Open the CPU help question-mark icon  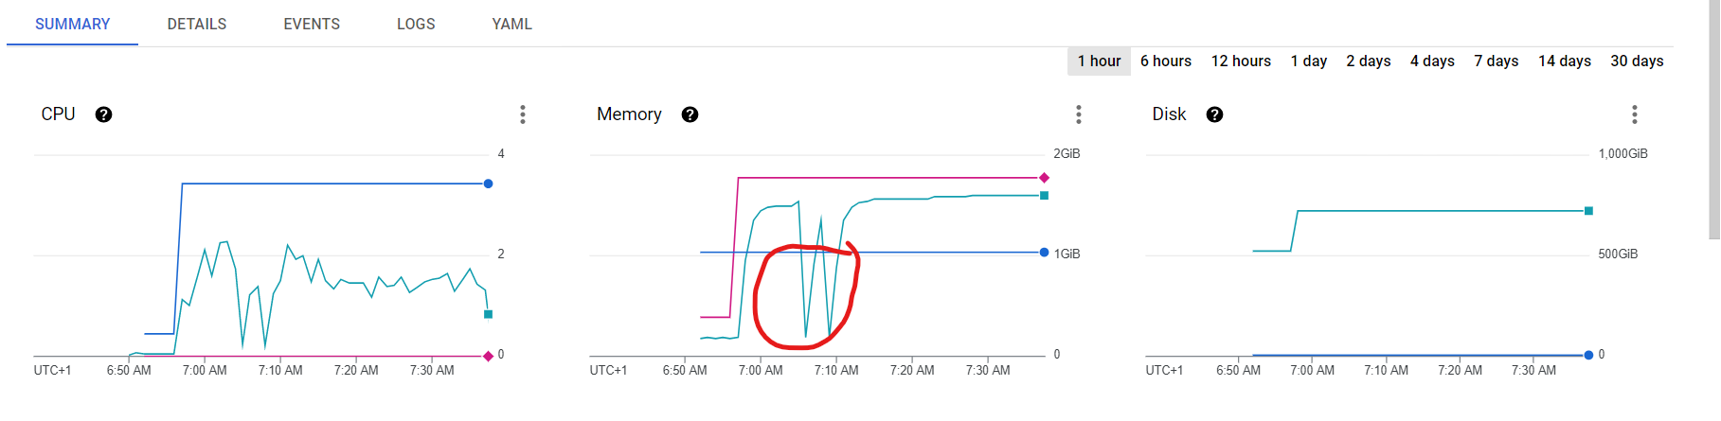point(104,114)
